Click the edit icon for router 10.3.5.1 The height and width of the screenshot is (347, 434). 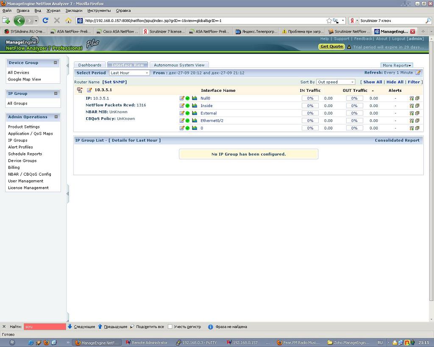[89, 90]
